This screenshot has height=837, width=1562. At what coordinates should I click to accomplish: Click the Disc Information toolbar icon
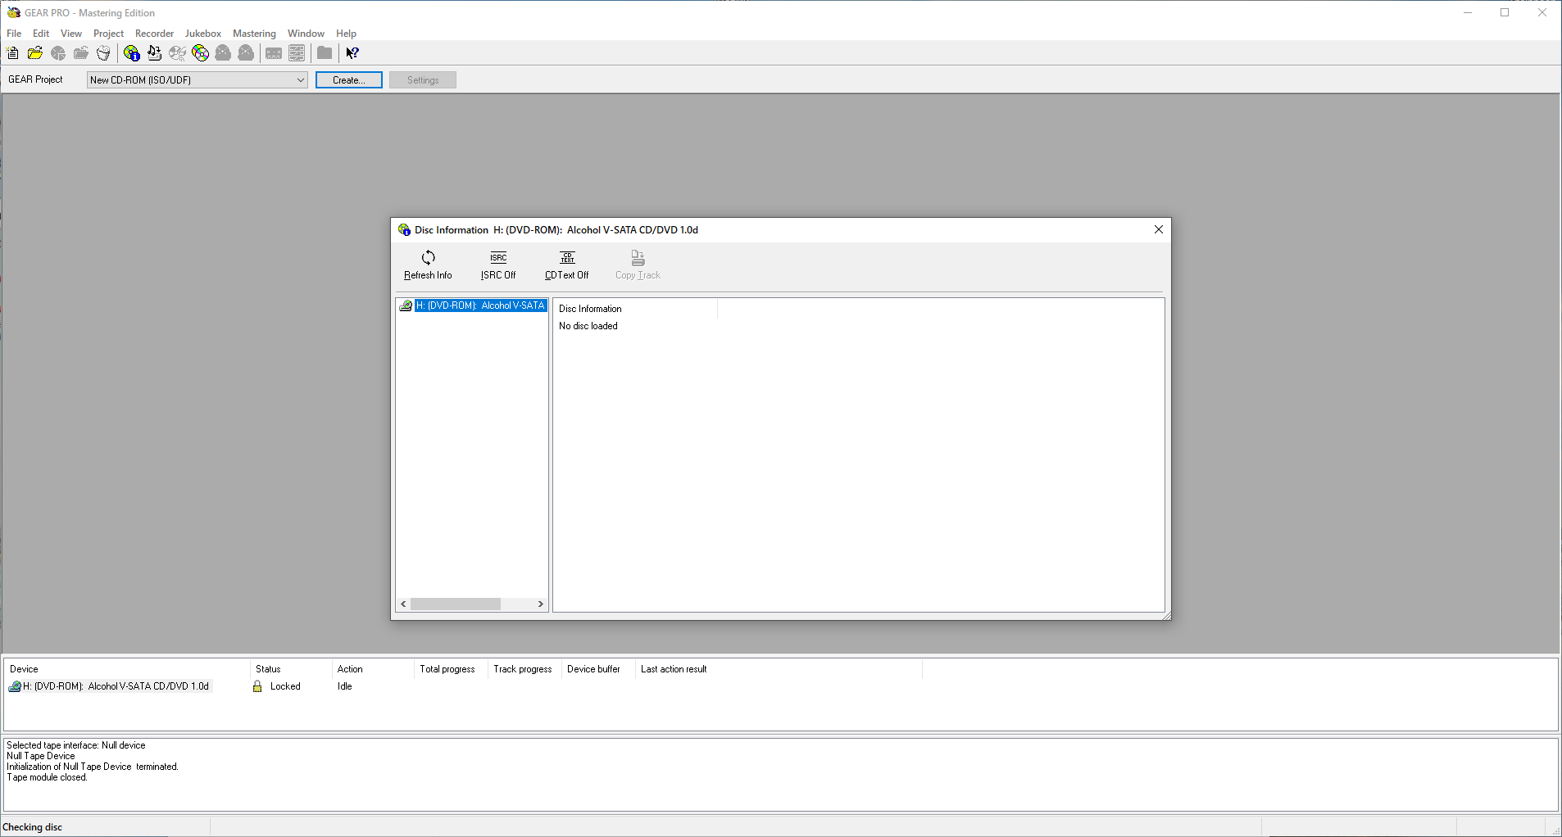(x=132, y=53)
